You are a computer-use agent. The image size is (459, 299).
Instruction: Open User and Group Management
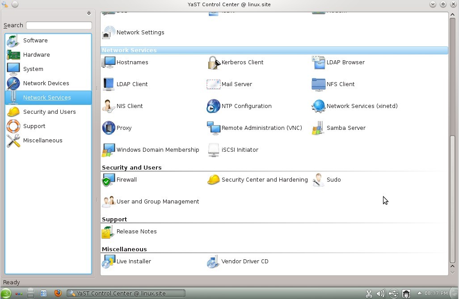(151, 202)
